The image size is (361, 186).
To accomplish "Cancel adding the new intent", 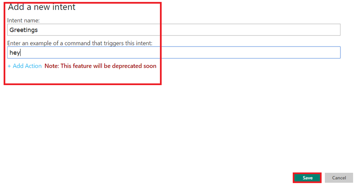I will click(x=339, y=178).
